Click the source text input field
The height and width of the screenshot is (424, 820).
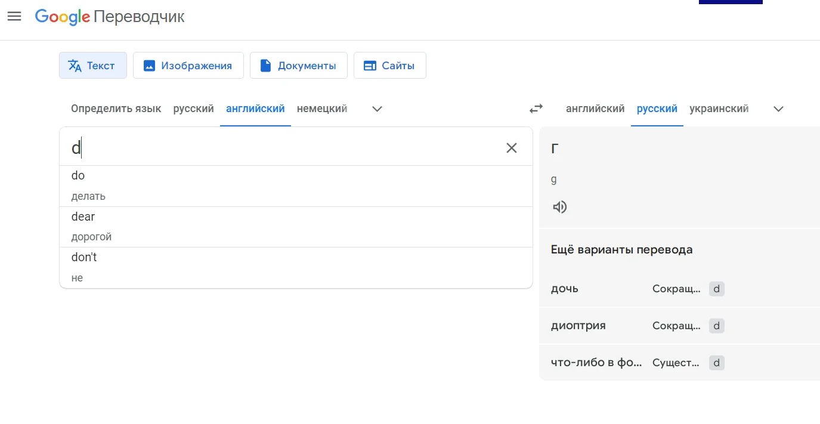coord(280,148)
